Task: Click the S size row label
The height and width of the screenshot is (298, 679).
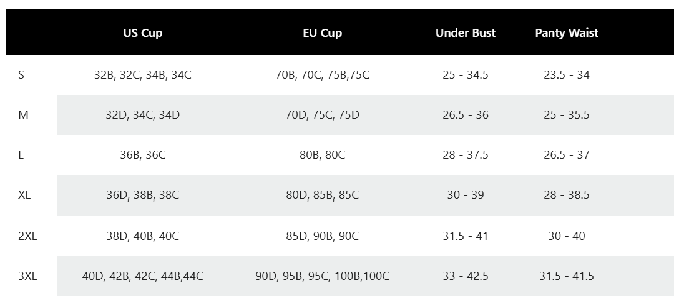Action: pos(21,75)
